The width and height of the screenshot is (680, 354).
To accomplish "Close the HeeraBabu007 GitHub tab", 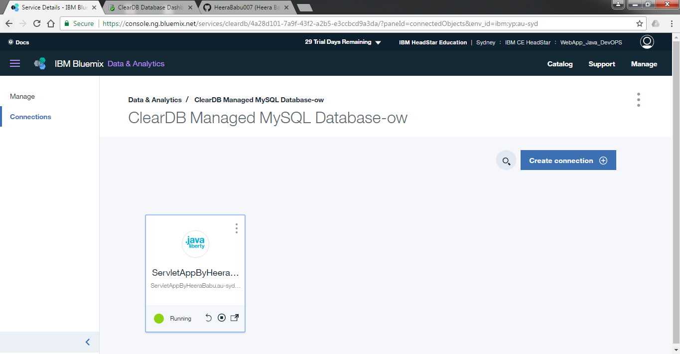I will [286, 8].
